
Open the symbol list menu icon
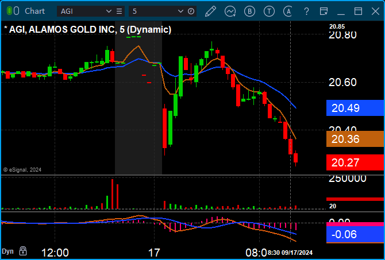[x=119, y=11]
